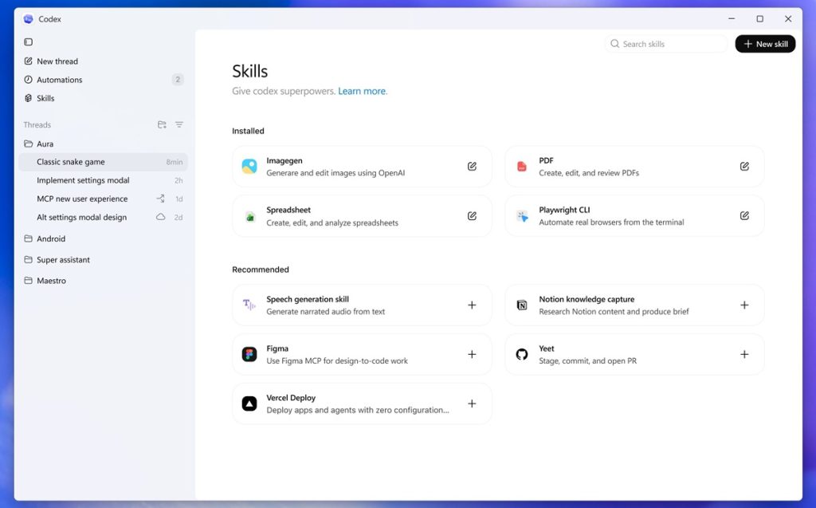Viewport: 816px width, 508px height.
Task: Add the Figma skill
Action: (x=472, y=354)
